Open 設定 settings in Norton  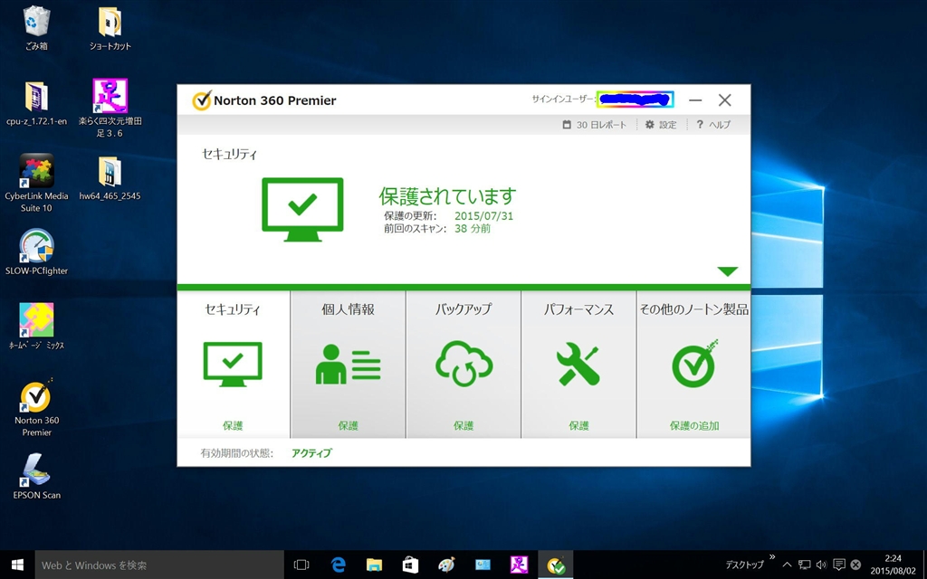pyautogui.click(x=661, y=125)
